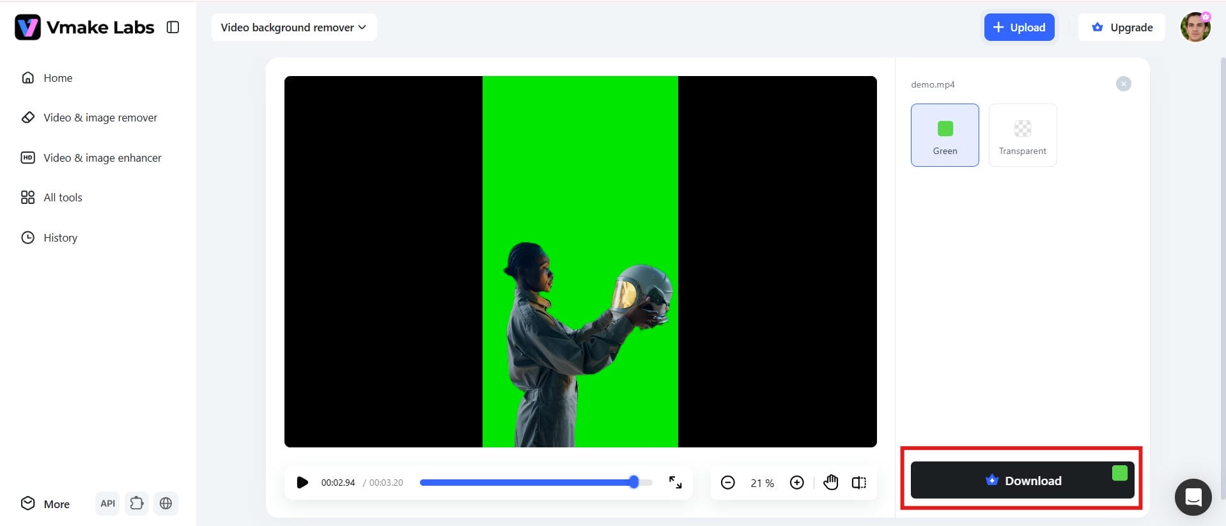The width and height of the screenshot is (1226, 526).
Task: Click the Upload button
Action: (1019, 27)
